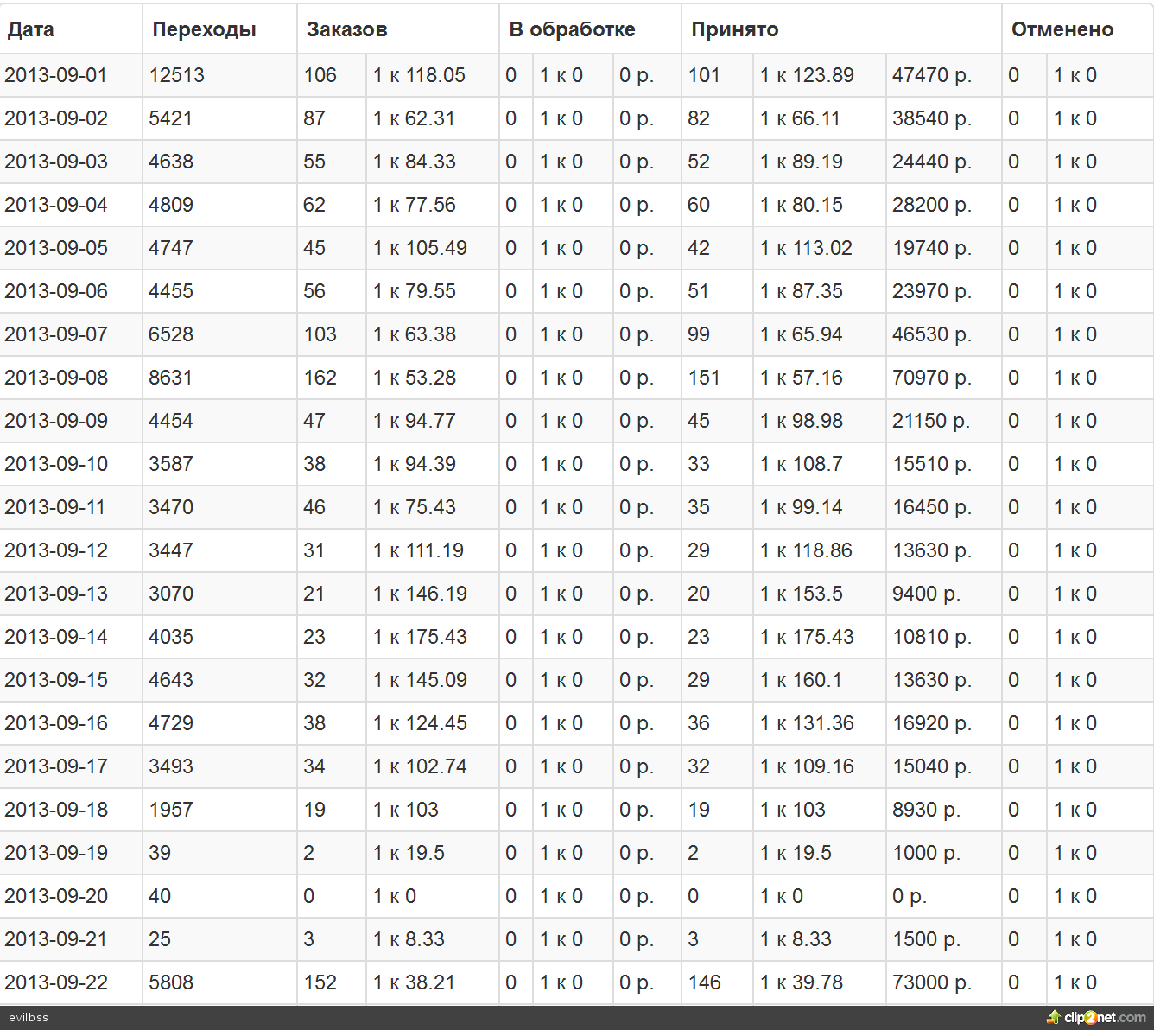Click the Переходы column header
Image resolution: width=1154 pixels, height=1030 pixels.
204,29
